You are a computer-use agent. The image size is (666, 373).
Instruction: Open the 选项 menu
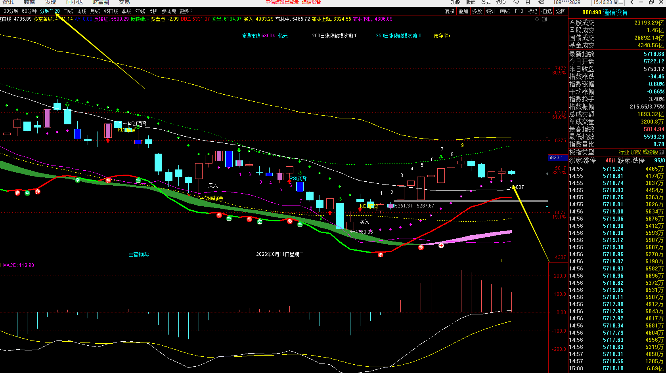[x=501, y=2]
